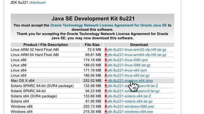Download jdk-8u221-solaris-x64.tar.Z
This screenshot has width=204, height=114.
point(129,96)
